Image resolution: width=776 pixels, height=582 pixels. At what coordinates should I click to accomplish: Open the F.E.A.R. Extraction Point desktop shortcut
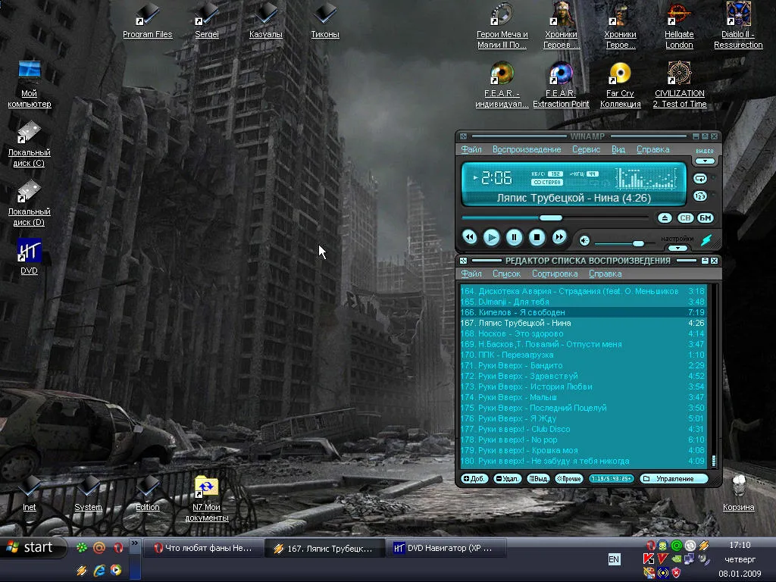pyautogui.click(x=561, y=85)
